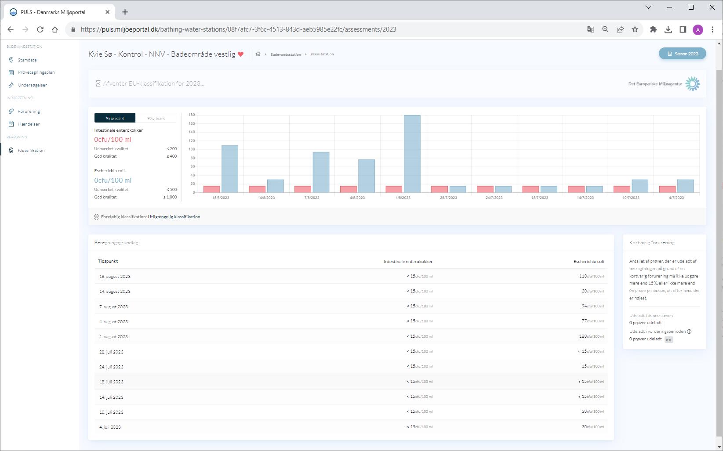Click browser forward arrow
This screenshot has width=723, height=451.
pos(25,29)
